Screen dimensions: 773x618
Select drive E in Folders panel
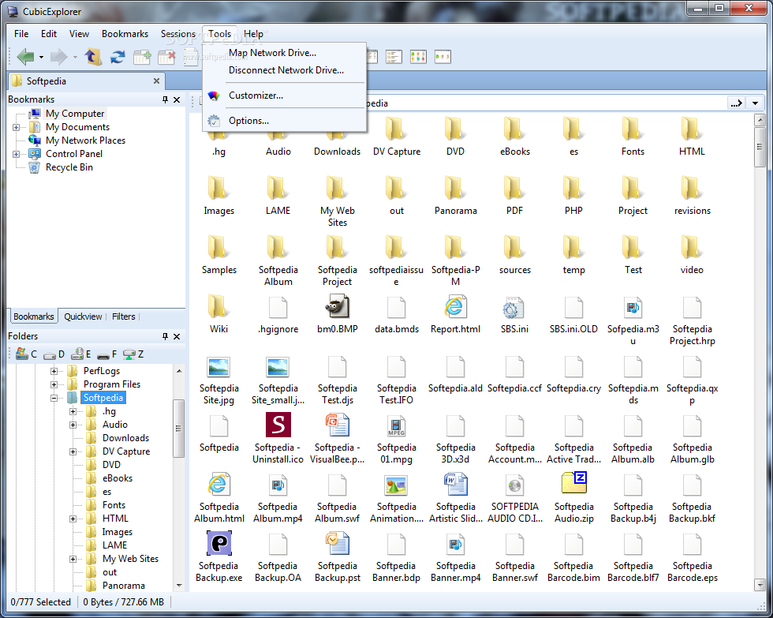(80, 354)
